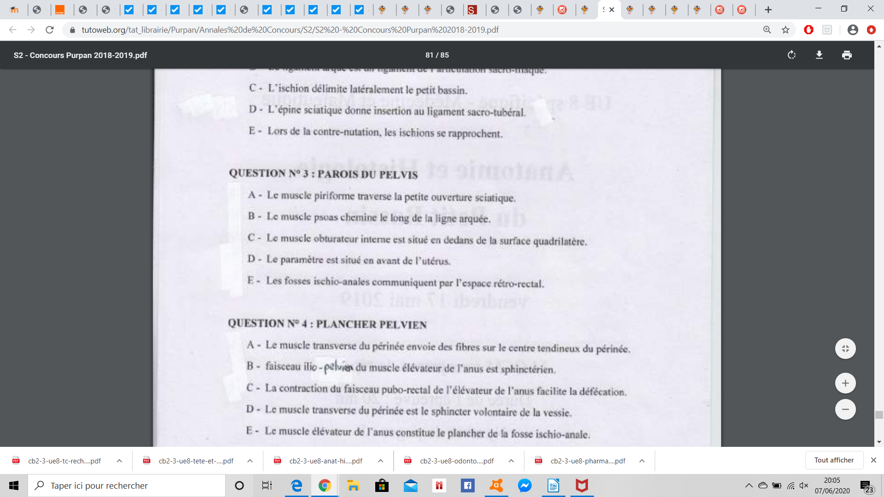This screenshot has height=497, width=884.
Task: Open Chrome profile avatar menu
Action: (x=853, y=30)
